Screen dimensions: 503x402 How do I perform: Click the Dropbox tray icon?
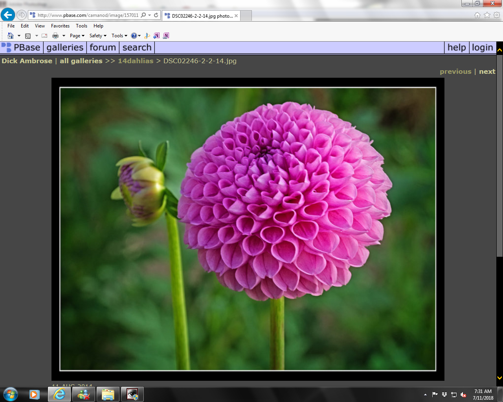pyautogui.click(x=444, y=395)
